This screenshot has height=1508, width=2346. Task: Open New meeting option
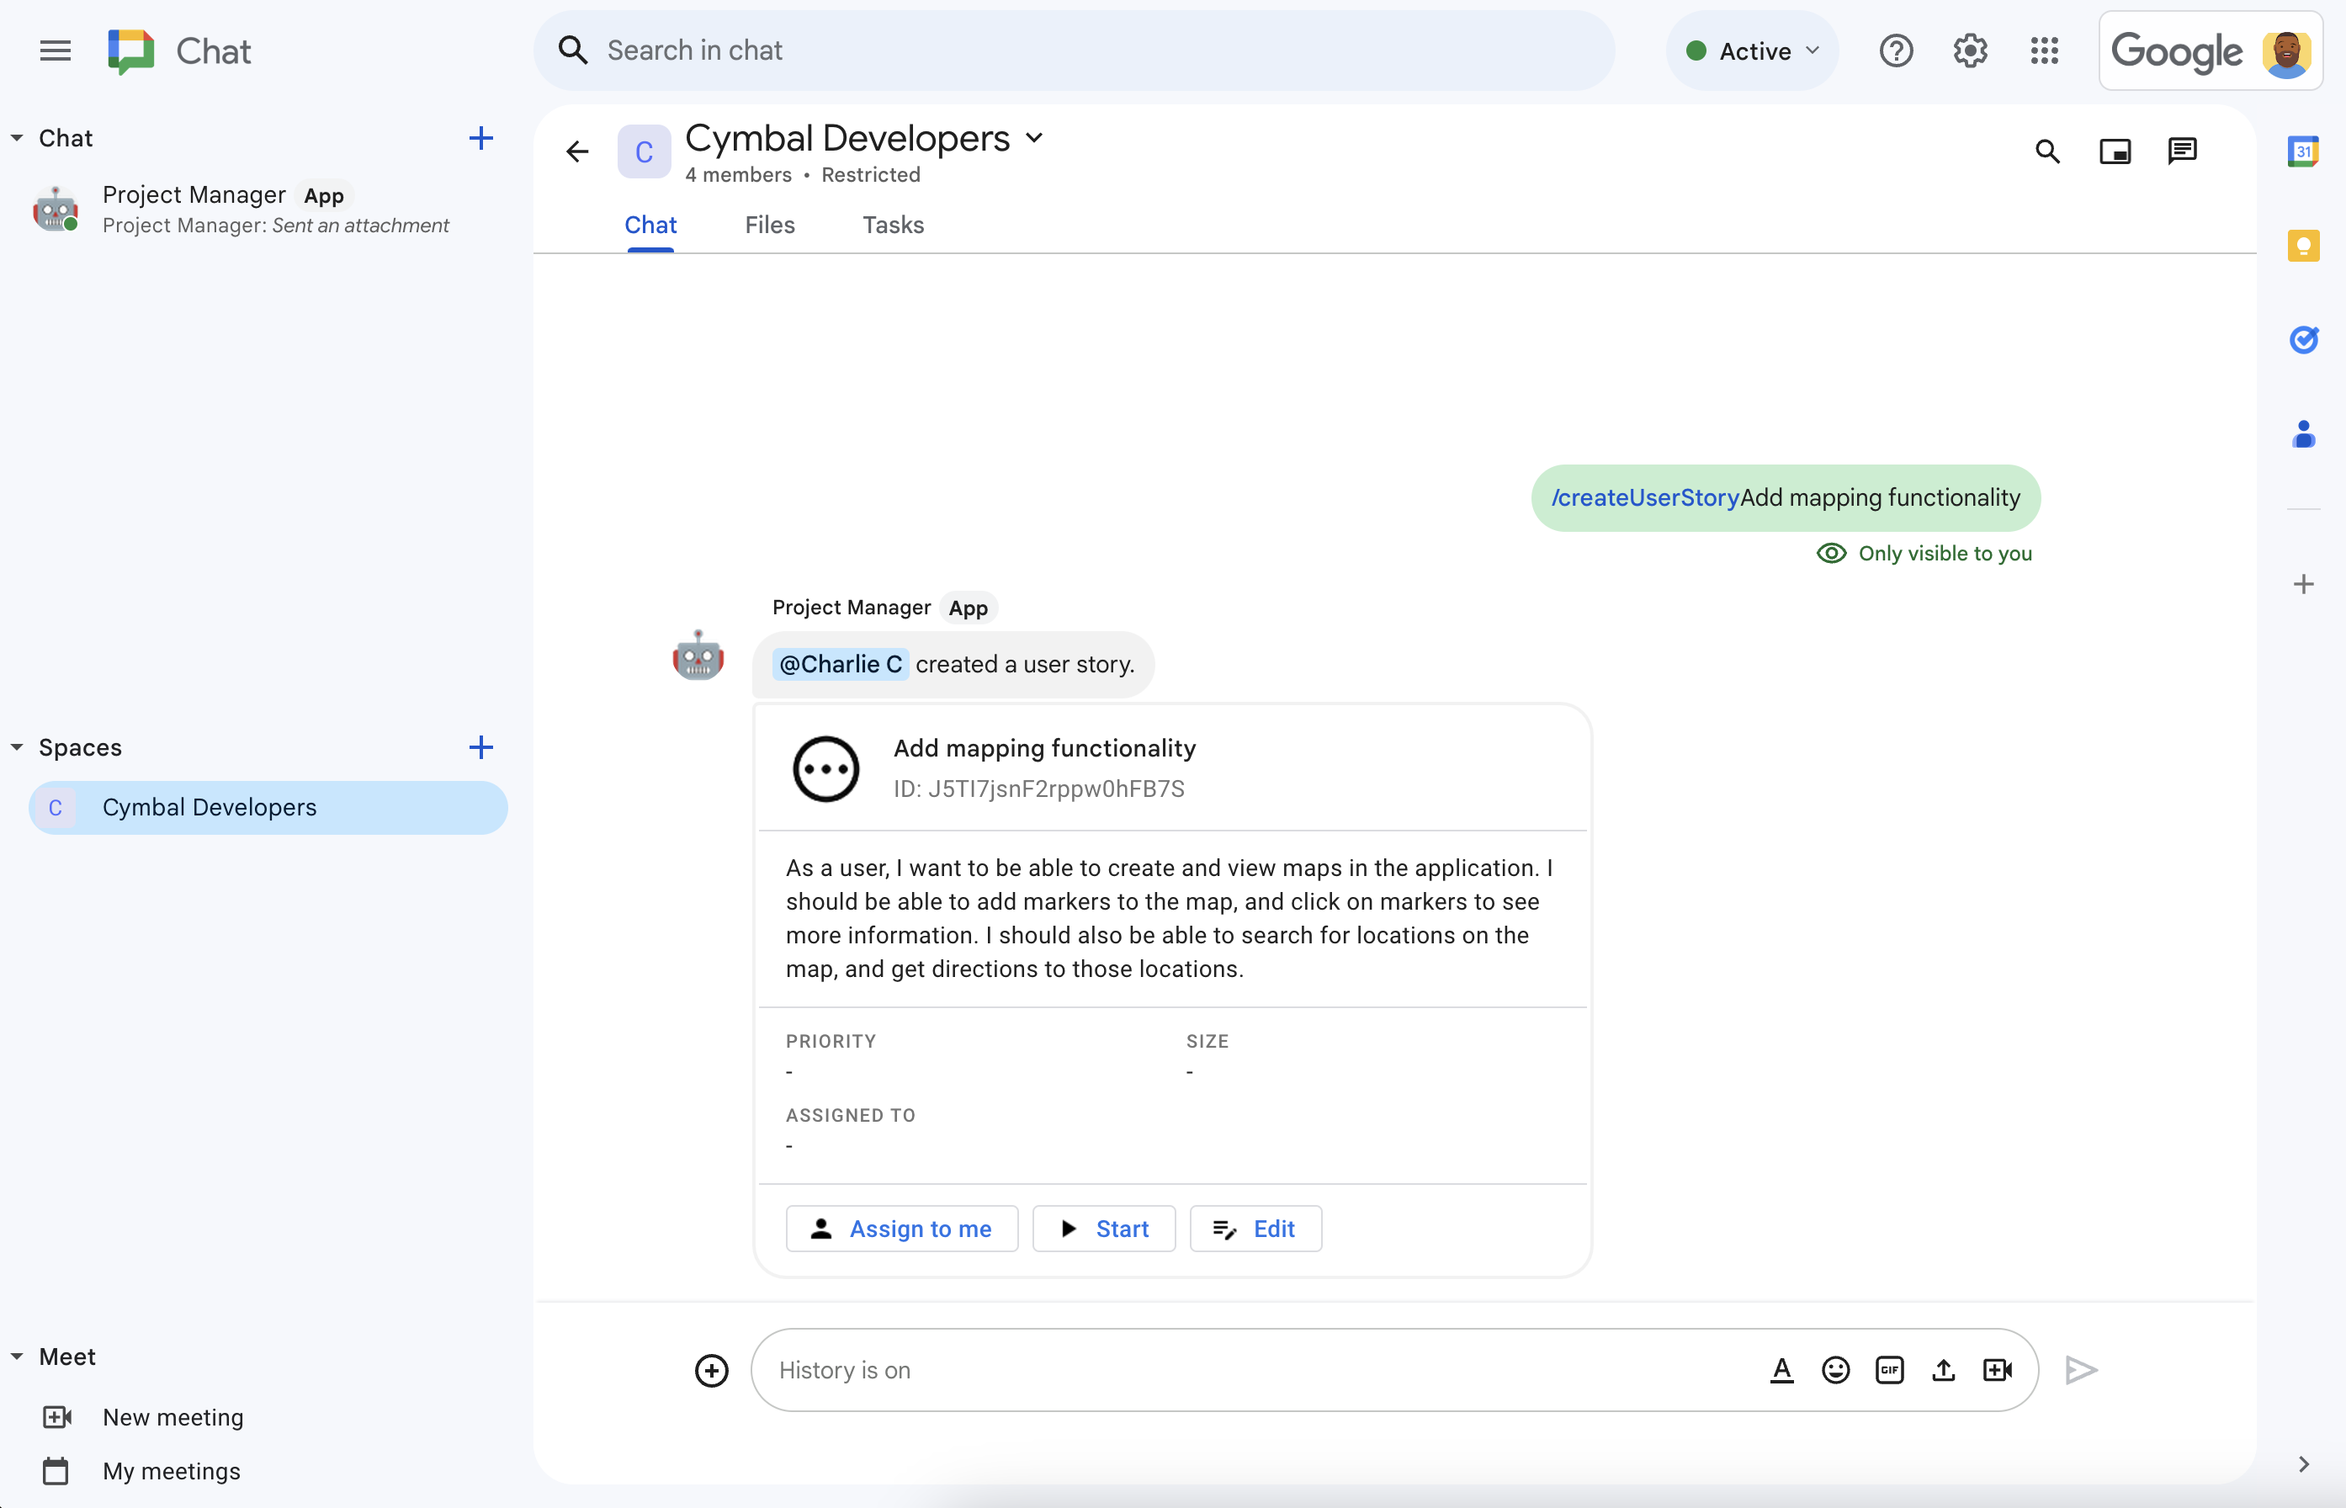tap(171, 1415)
